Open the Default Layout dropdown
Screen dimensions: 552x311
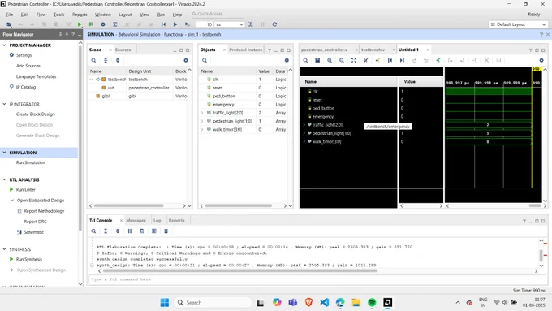point(518,24)
